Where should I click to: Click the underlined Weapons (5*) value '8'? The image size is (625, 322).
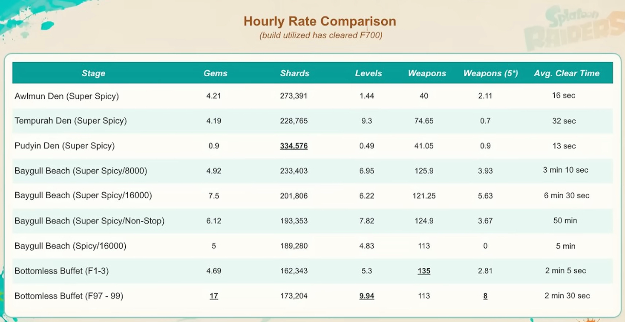click(485, 296)
